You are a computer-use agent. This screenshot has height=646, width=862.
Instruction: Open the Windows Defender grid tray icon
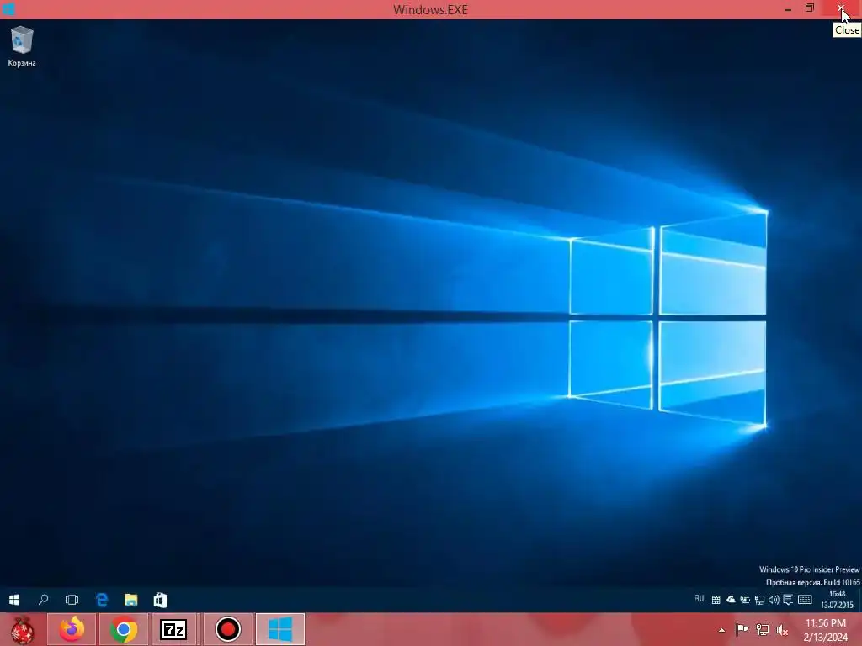point(716,600)
